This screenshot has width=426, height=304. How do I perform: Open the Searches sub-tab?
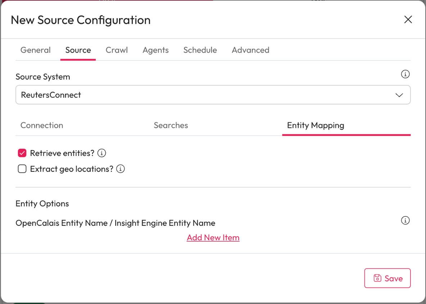171,125
